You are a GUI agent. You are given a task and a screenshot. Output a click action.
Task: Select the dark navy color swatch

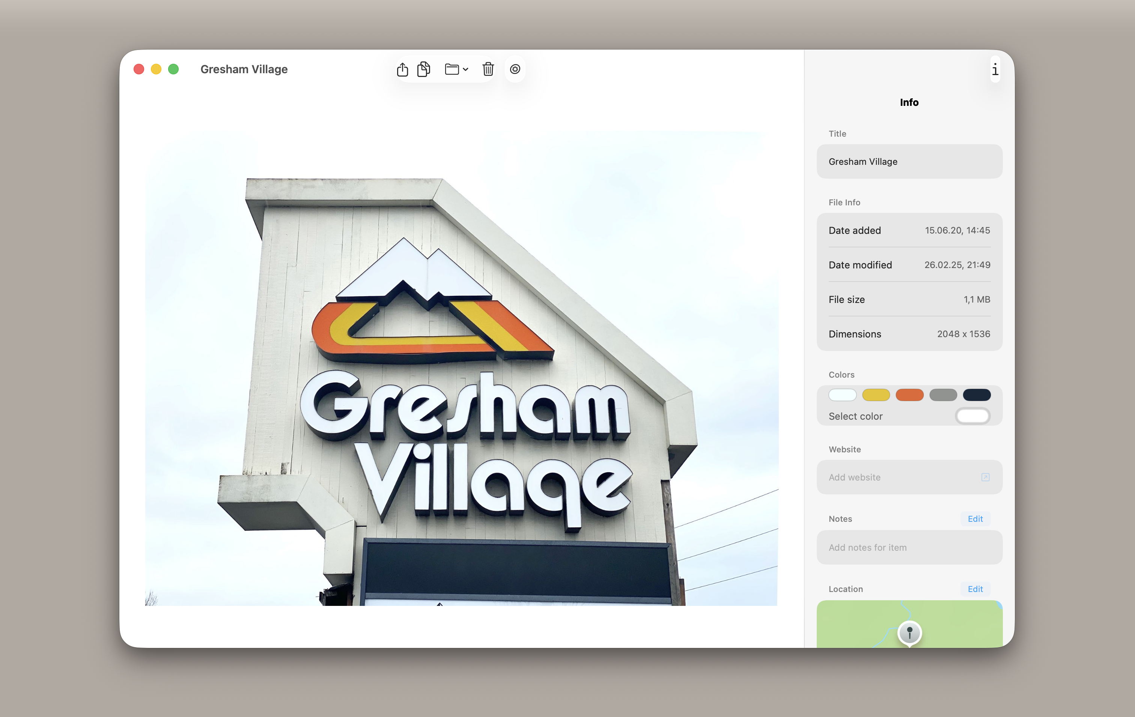pos(976,395)
